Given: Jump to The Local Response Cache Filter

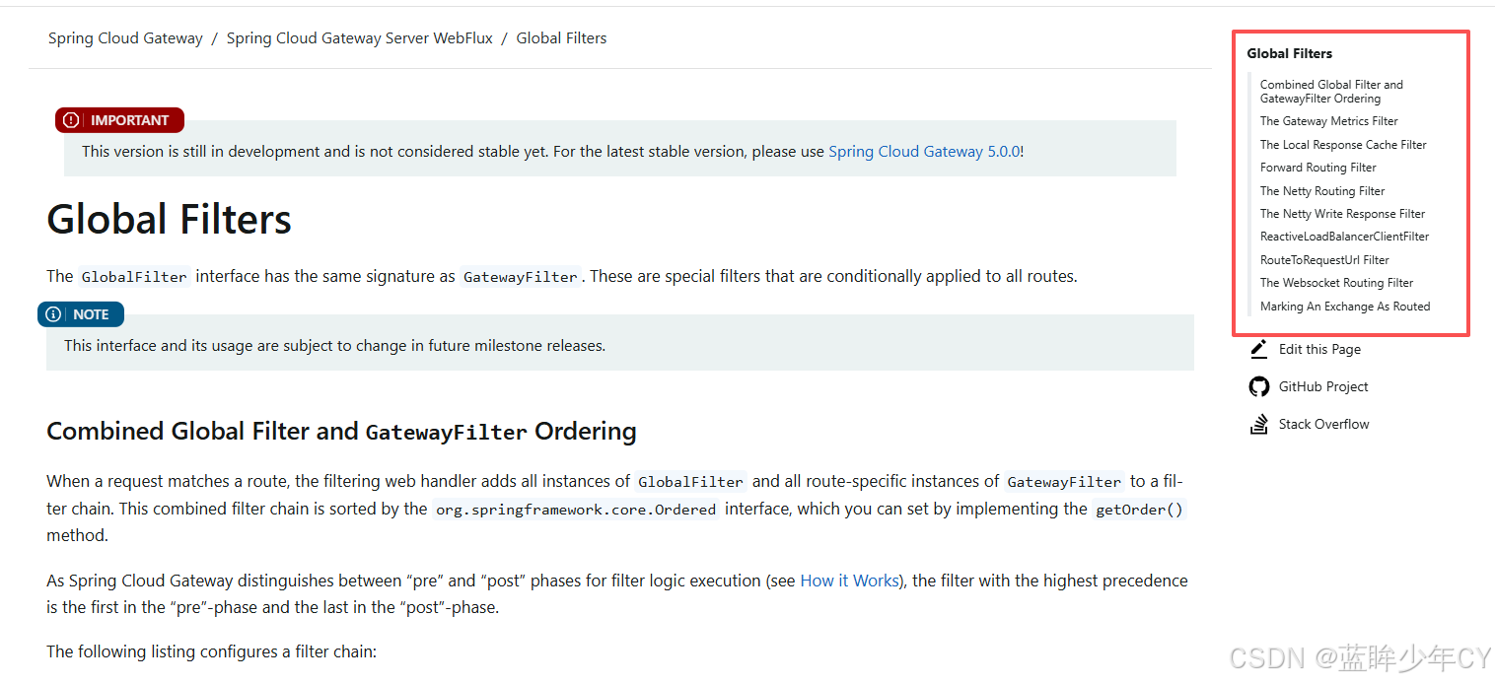Looking at the screenshot, I should click(x=1343, y=145).
